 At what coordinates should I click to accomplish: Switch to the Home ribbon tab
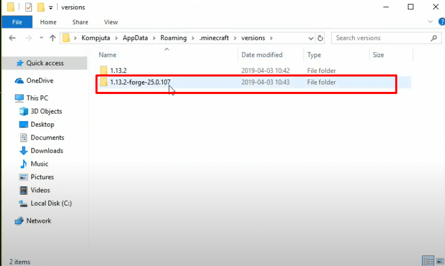point(48,22)
